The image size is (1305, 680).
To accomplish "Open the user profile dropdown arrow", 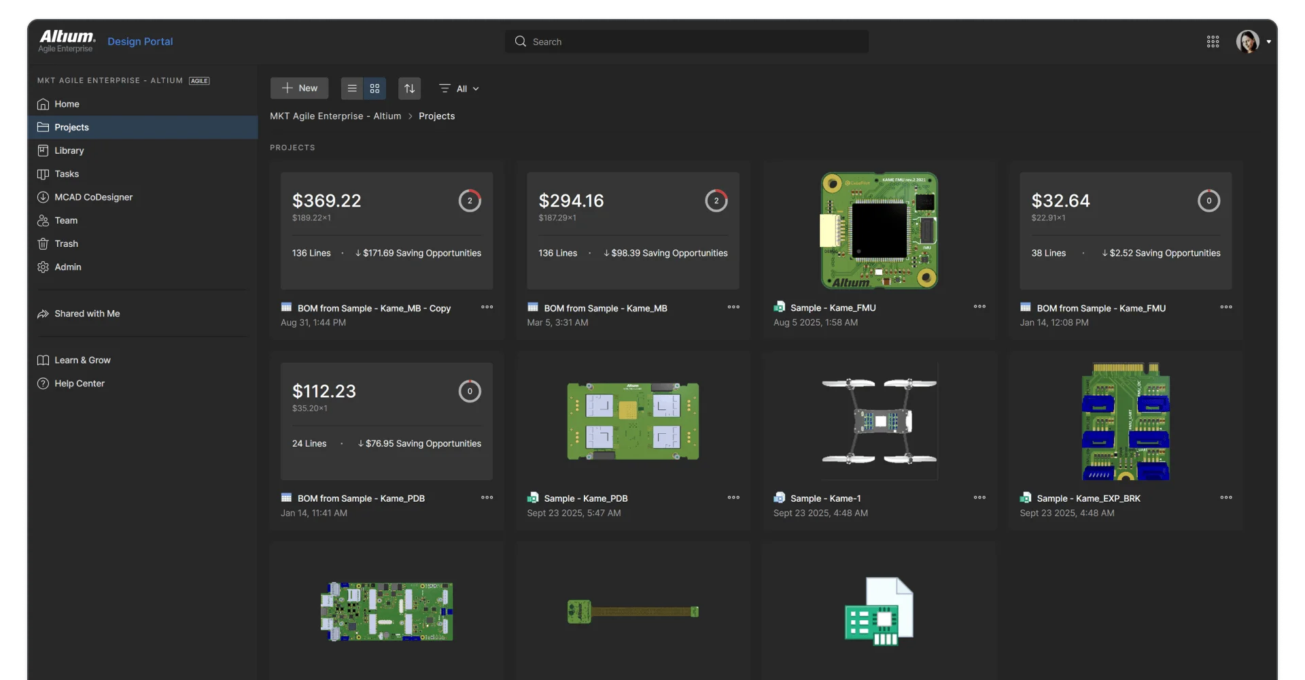I will [x=1268, y=42].
